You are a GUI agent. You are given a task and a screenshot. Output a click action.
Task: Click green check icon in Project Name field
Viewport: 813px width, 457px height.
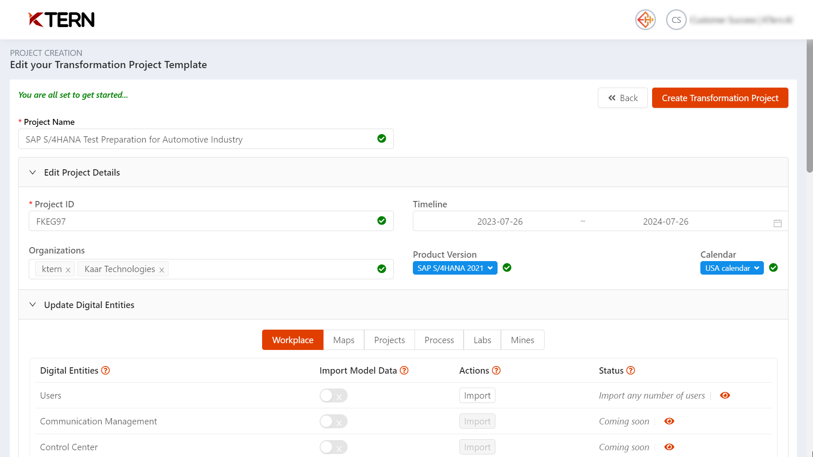382,139
